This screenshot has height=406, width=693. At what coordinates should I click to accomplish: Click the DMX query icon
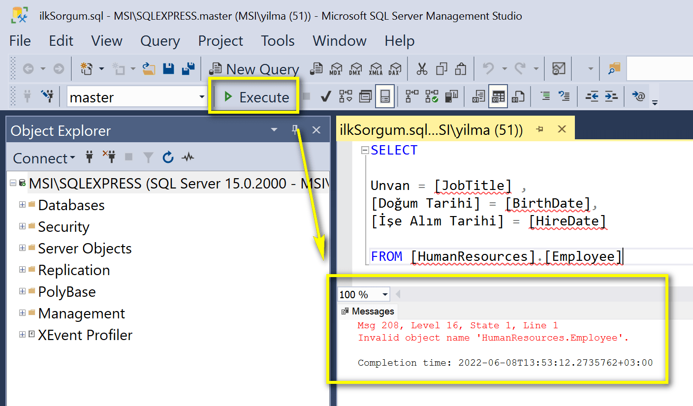click(356, 69)
